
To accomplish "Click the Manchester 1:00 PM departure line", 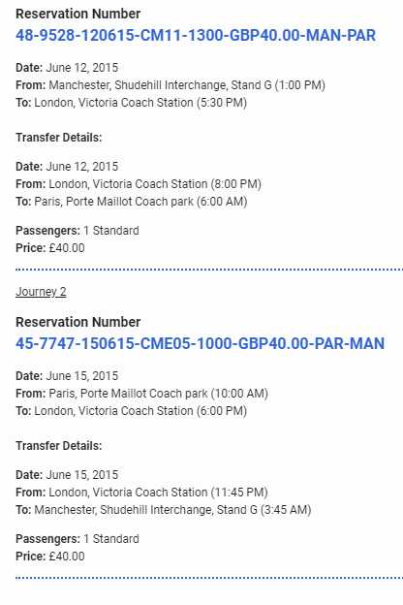I will pyautogui.click(x=170, y=85).
